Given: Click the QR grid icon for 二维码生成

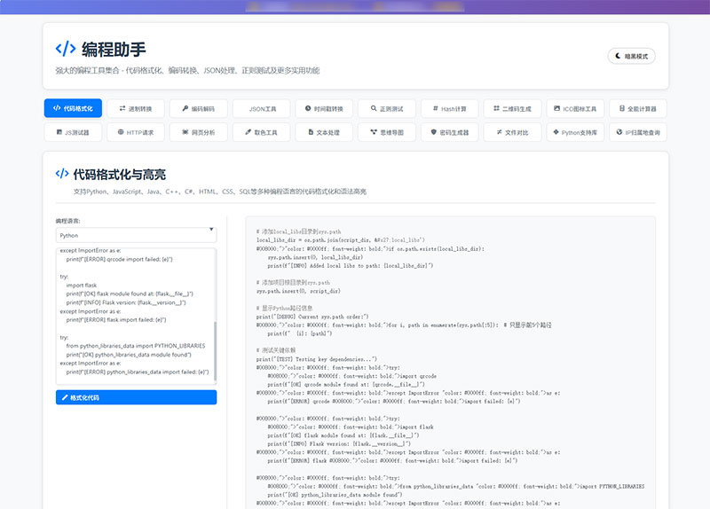Looking at the screenshot, I should tap(496, 108).
